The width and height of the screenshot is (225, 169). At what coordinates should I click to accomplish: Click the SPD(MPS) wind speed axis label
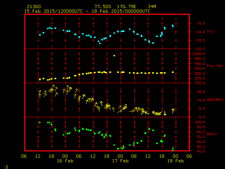tap(215, 100)
